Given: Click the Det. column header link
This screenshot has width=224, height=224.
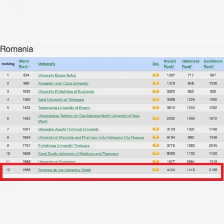Looking at the screenshot, I should pos(156,64).
